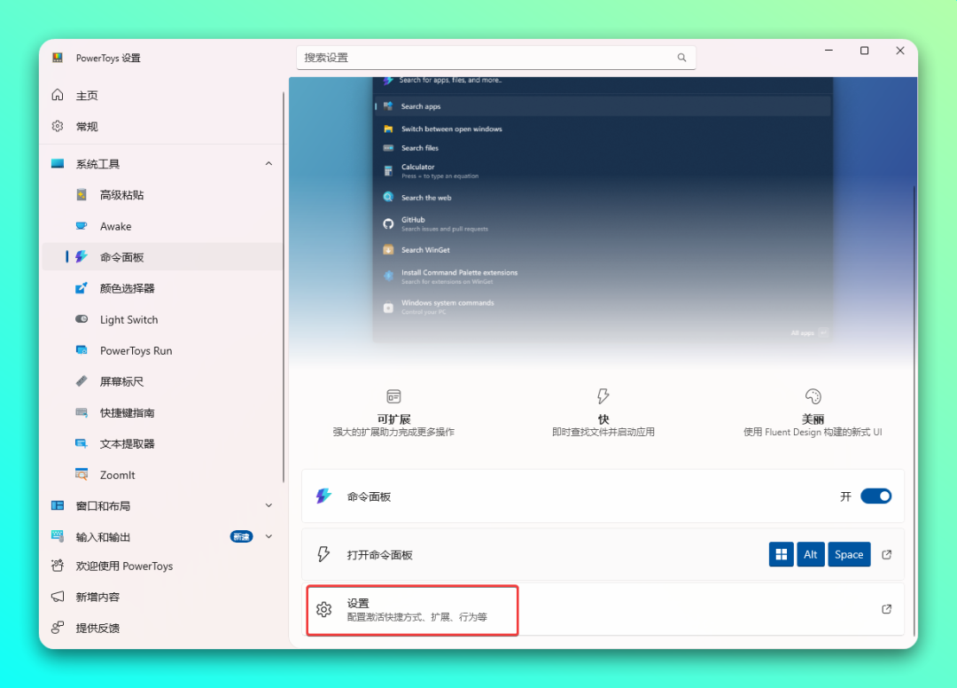Viewport: 957px width, 688px height.
Task: Click the external link icon beside Space
Action: point(887,555)
